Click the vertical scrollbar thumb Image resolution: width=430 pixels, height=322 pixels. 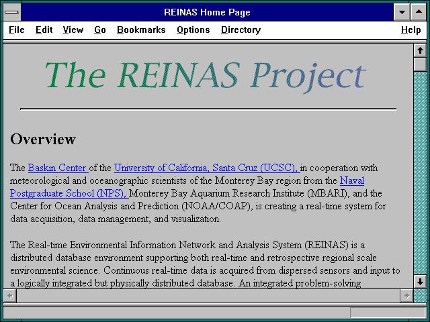(420, 64)
